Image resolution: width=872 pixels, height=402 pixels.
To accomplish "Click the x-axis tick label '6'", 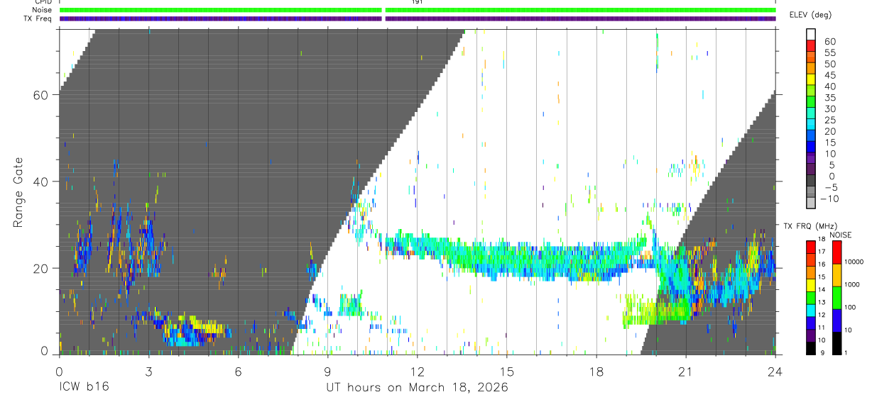I will [238, 371].
